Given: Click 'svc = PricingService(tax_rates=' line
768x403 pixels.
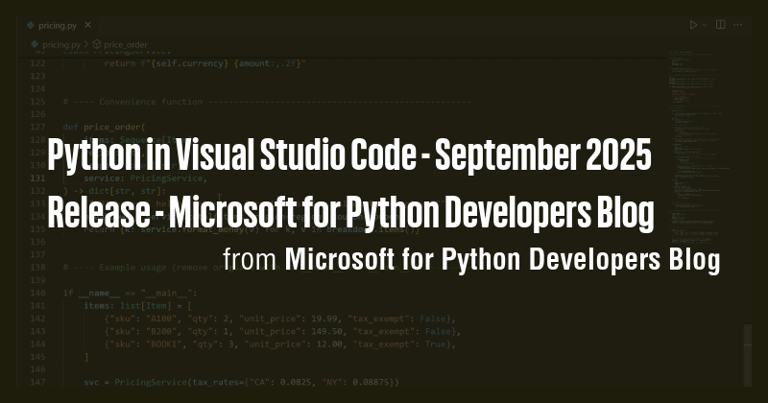Looking at the screenshot, I should pyautogui.click(x=241, y=382).
